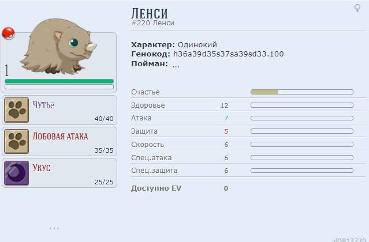Click the Спец.атака stat bar
The width and height of the screenshot is (369, 242).
(x=302, y=157)
